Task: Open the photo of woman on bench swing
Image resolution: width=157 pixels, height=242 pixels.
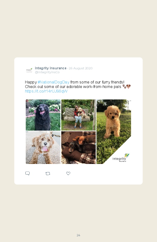Action: click(x=78, y=115)
